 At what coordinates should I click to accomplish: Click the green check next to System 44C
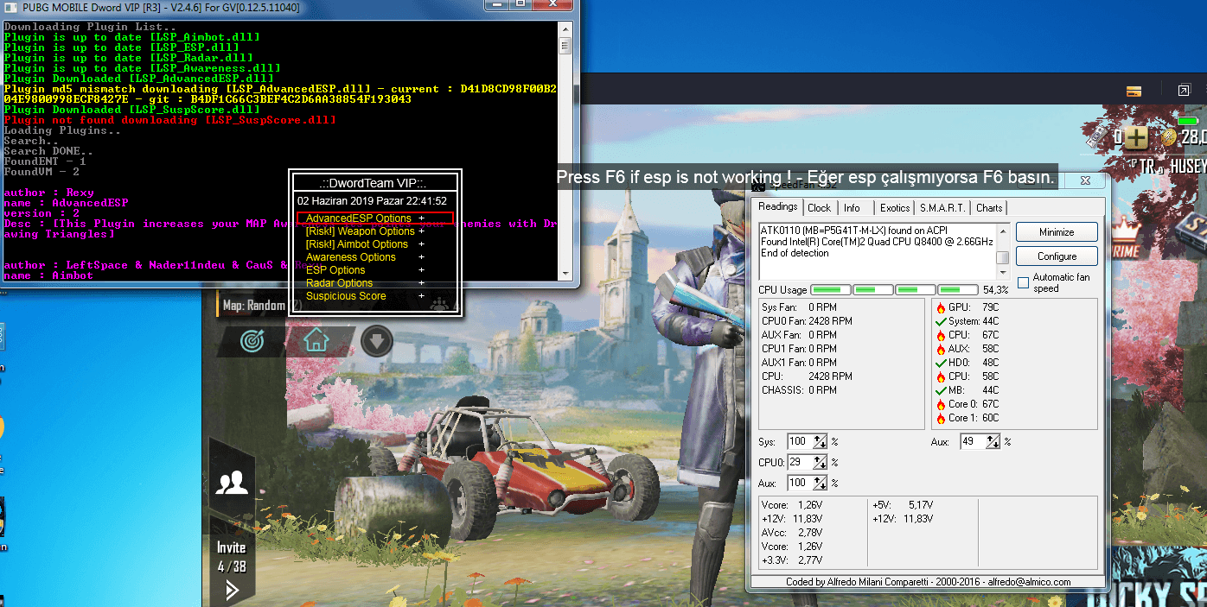tap(941, 321)
